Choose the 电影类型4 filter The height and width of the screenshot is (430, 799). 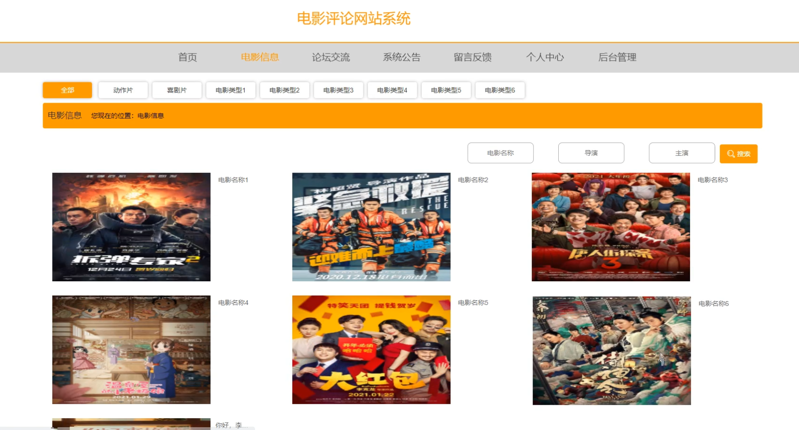coord(392,90)
